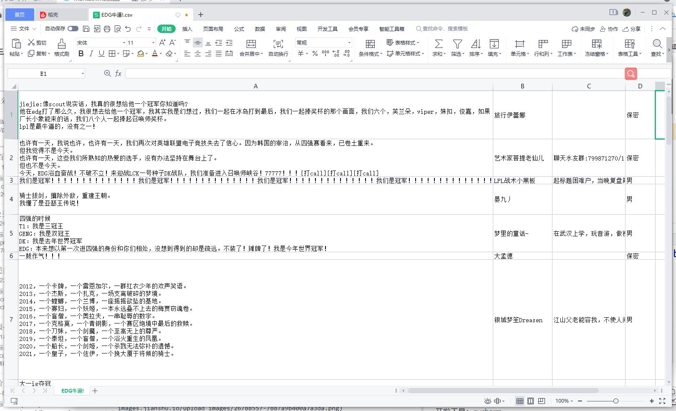Click the Paste clipboard icon
This screenshot has width=676, height=411.
[x=16, y=44]
